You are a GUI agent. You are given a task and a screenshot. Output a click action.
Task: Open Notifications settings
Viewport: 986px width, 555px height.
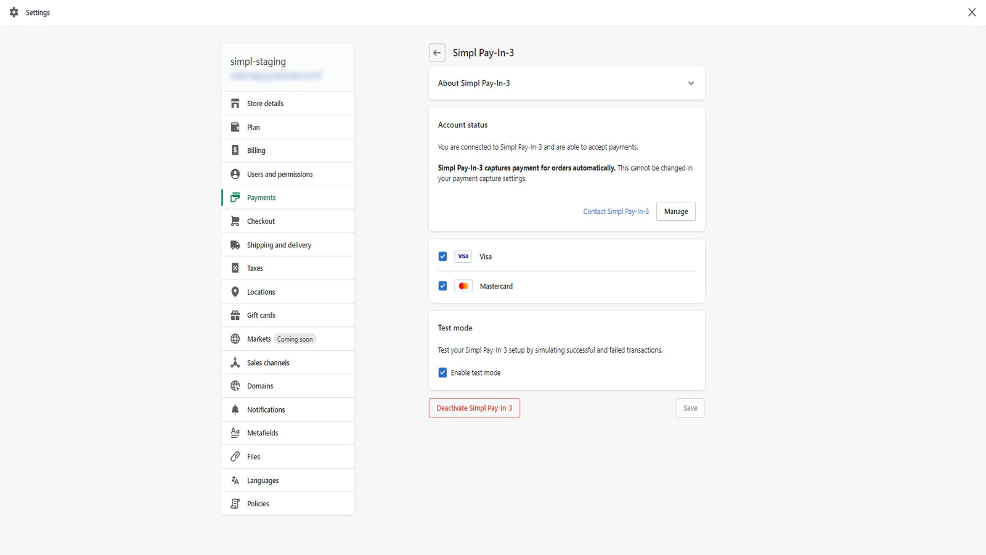point(288,409)
